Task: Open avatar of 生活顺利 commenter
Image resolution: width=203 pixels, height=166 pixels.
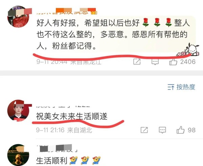Action: coord(18,155)
